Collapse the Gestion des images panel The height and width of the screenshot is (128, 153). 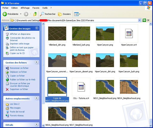tap(37, 28)
